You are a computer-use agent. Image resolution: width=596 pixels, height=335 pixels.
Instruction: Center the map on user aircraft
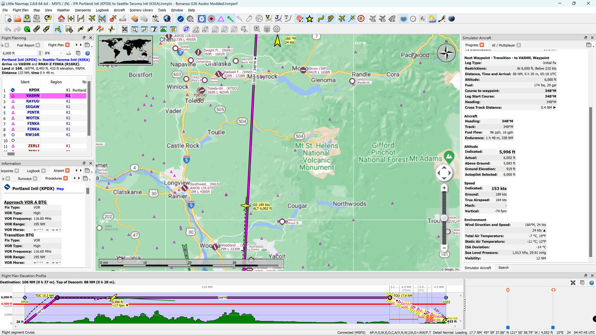click(101, 19)
